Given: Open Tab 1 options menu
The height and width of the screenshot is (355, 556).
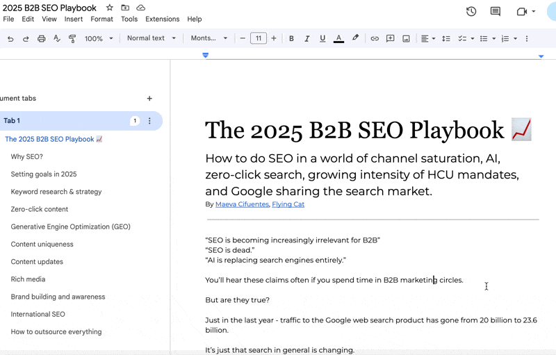Looking at the screenshot, I should click(149, 121).
